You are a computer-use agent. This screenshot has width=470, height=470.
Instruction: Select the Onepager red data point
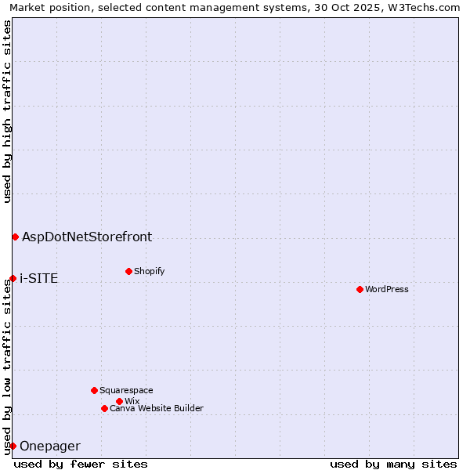point(13,446)
